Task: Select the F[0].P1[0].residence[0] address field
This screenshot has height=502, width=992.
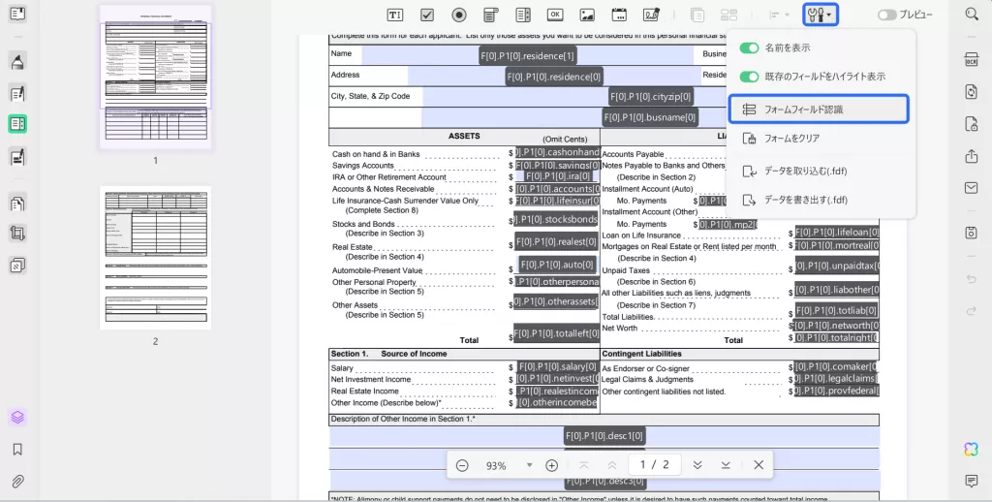Action: (x=553, y=77)
